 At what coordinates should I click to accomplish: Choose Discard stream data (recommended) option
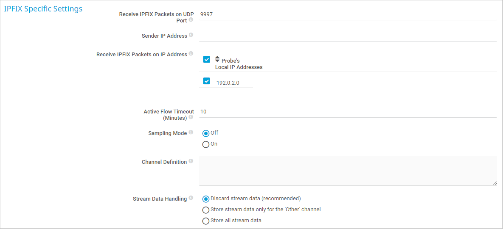pyautogui.click(x=206, y=199)
